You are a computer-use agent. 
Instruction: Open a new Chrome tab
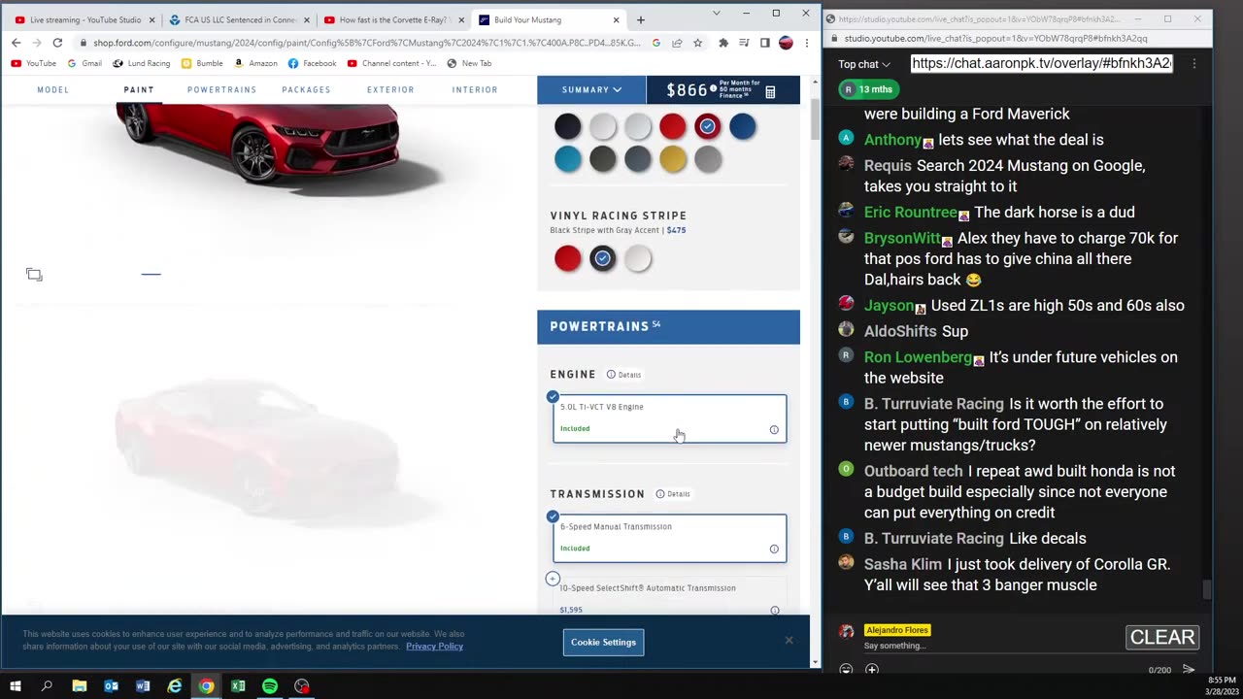coord(640,19)
